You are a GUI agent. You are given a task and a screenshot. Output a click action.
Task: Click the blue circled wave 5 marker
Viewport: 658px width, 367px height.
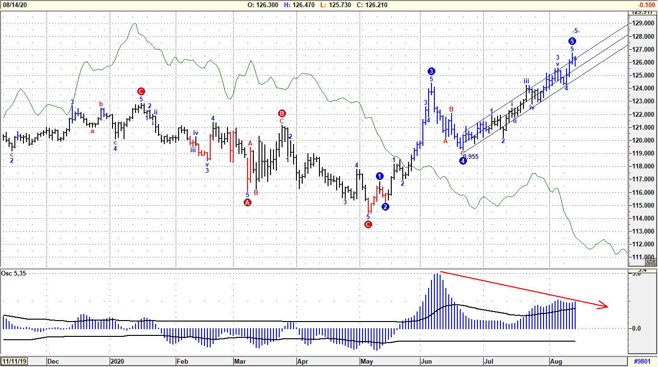point(572,41)
